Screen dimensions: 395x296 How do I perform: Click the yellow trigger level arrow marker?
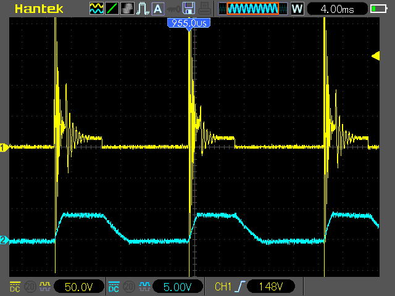(375, 56)
